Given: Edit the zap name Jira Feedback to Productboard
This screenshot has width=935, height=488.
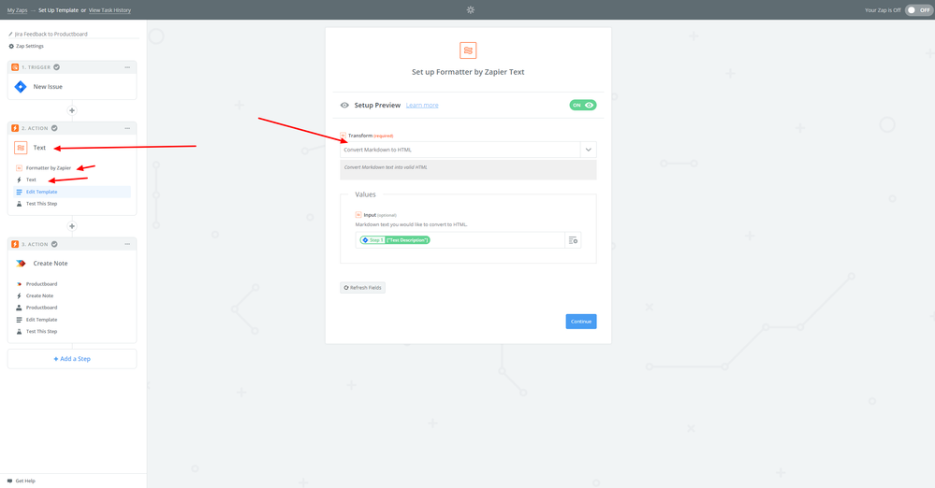Looking at the screenshot, I should click(51, 34).
